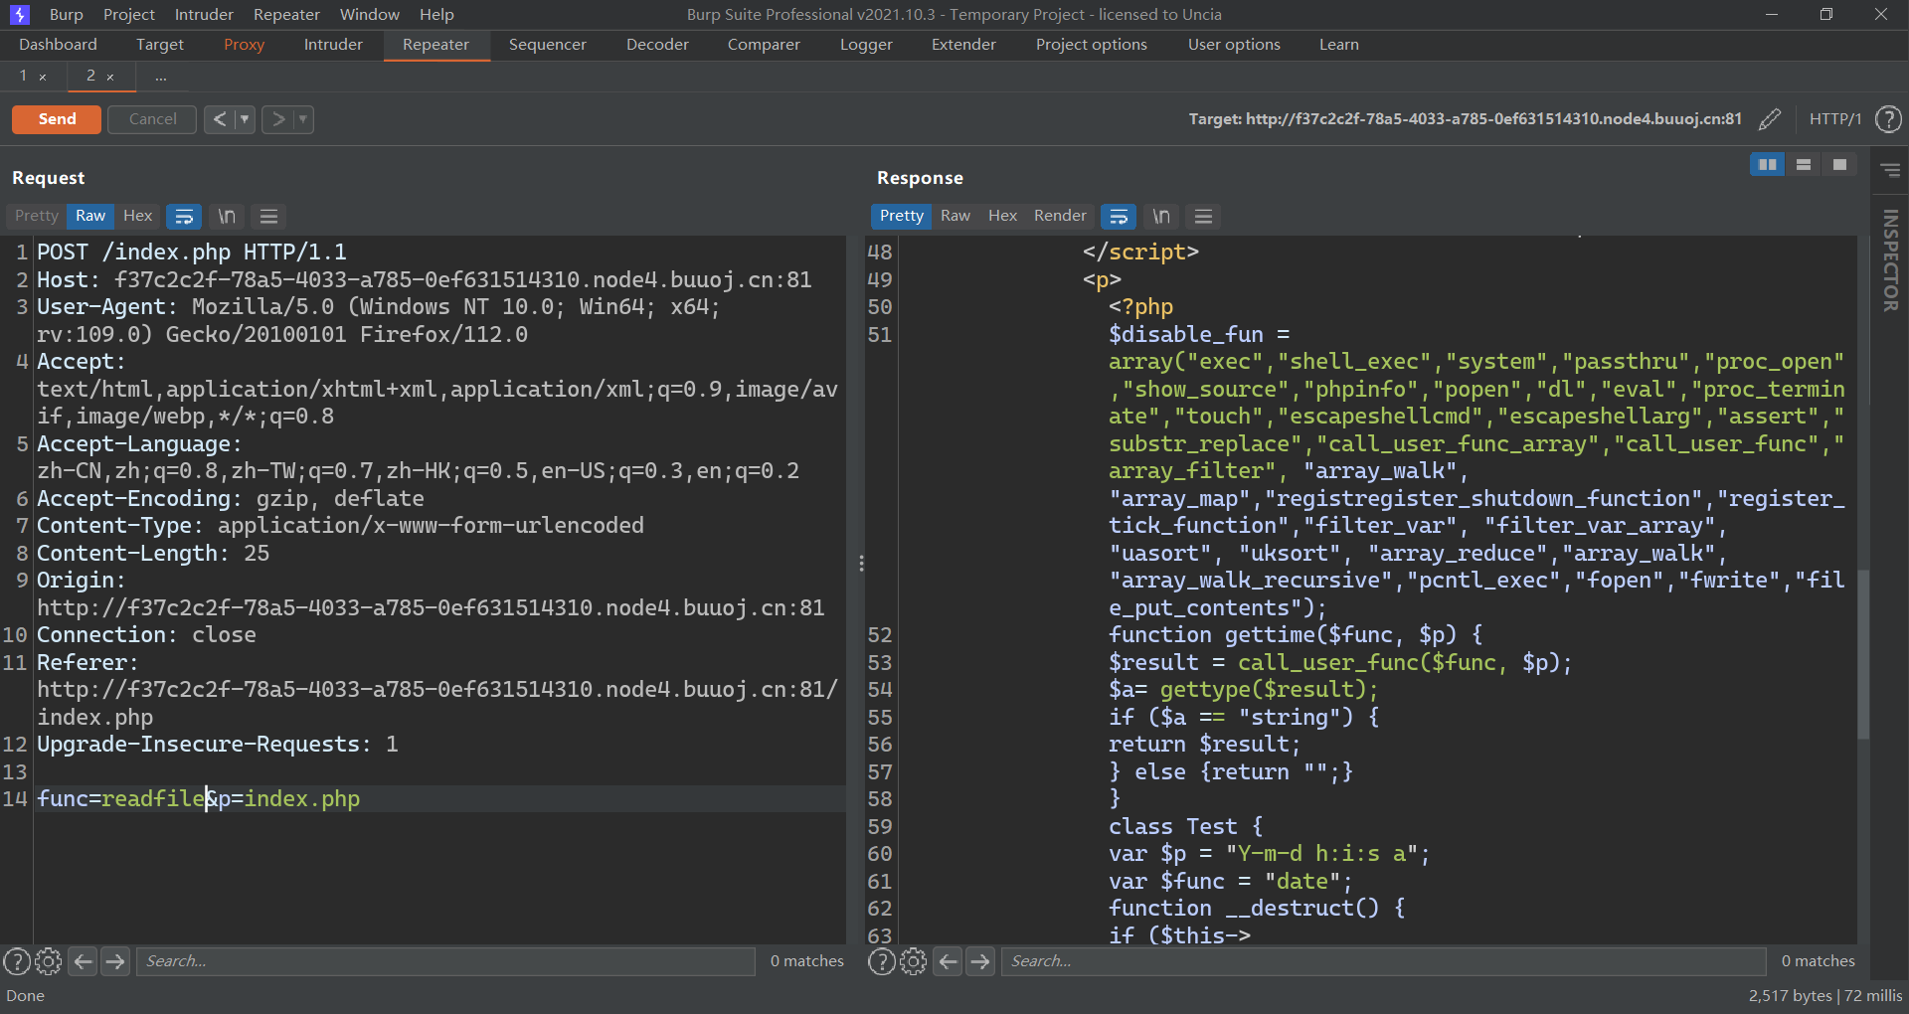Open the Extender tab
1909x1014 pixels.
coord(963,45)
